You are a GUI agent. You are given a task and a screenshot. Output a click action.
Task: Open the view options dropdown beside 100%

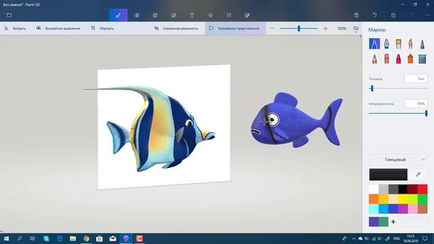[x=355, y=28]
